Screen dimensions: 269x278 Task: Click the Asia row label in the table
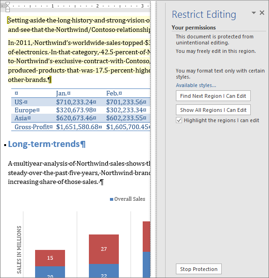coord(22,118)
